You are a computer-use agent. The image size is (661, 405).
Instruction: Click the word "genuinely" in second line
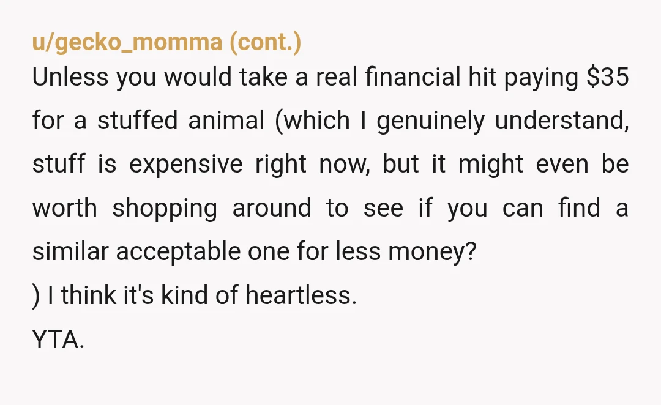tap(430, 121)
